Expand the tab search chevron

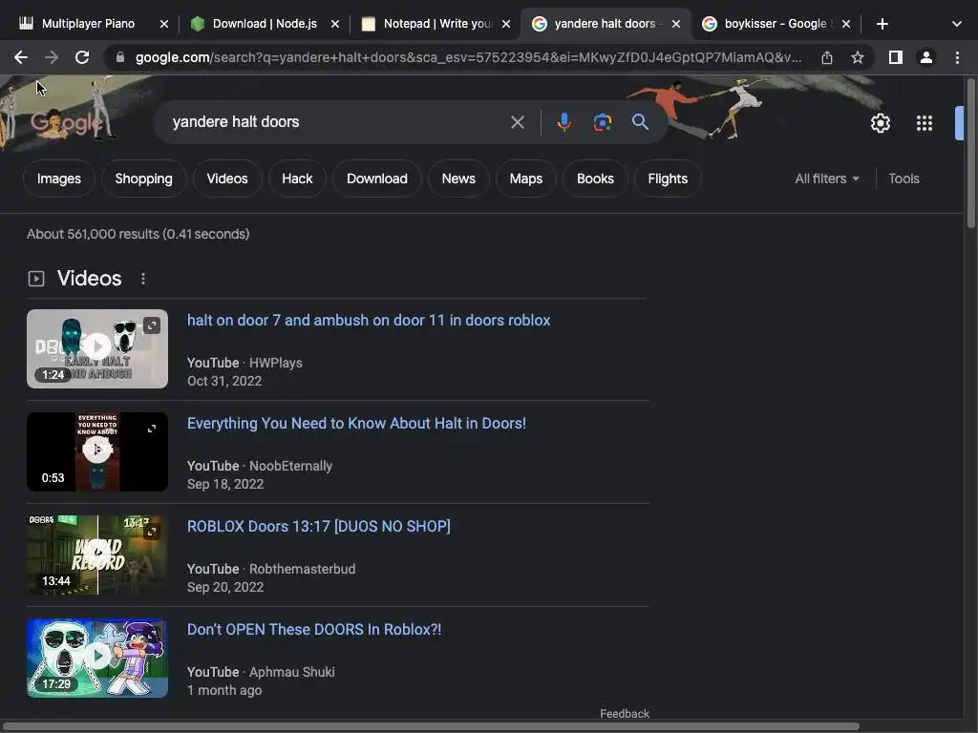957,24
